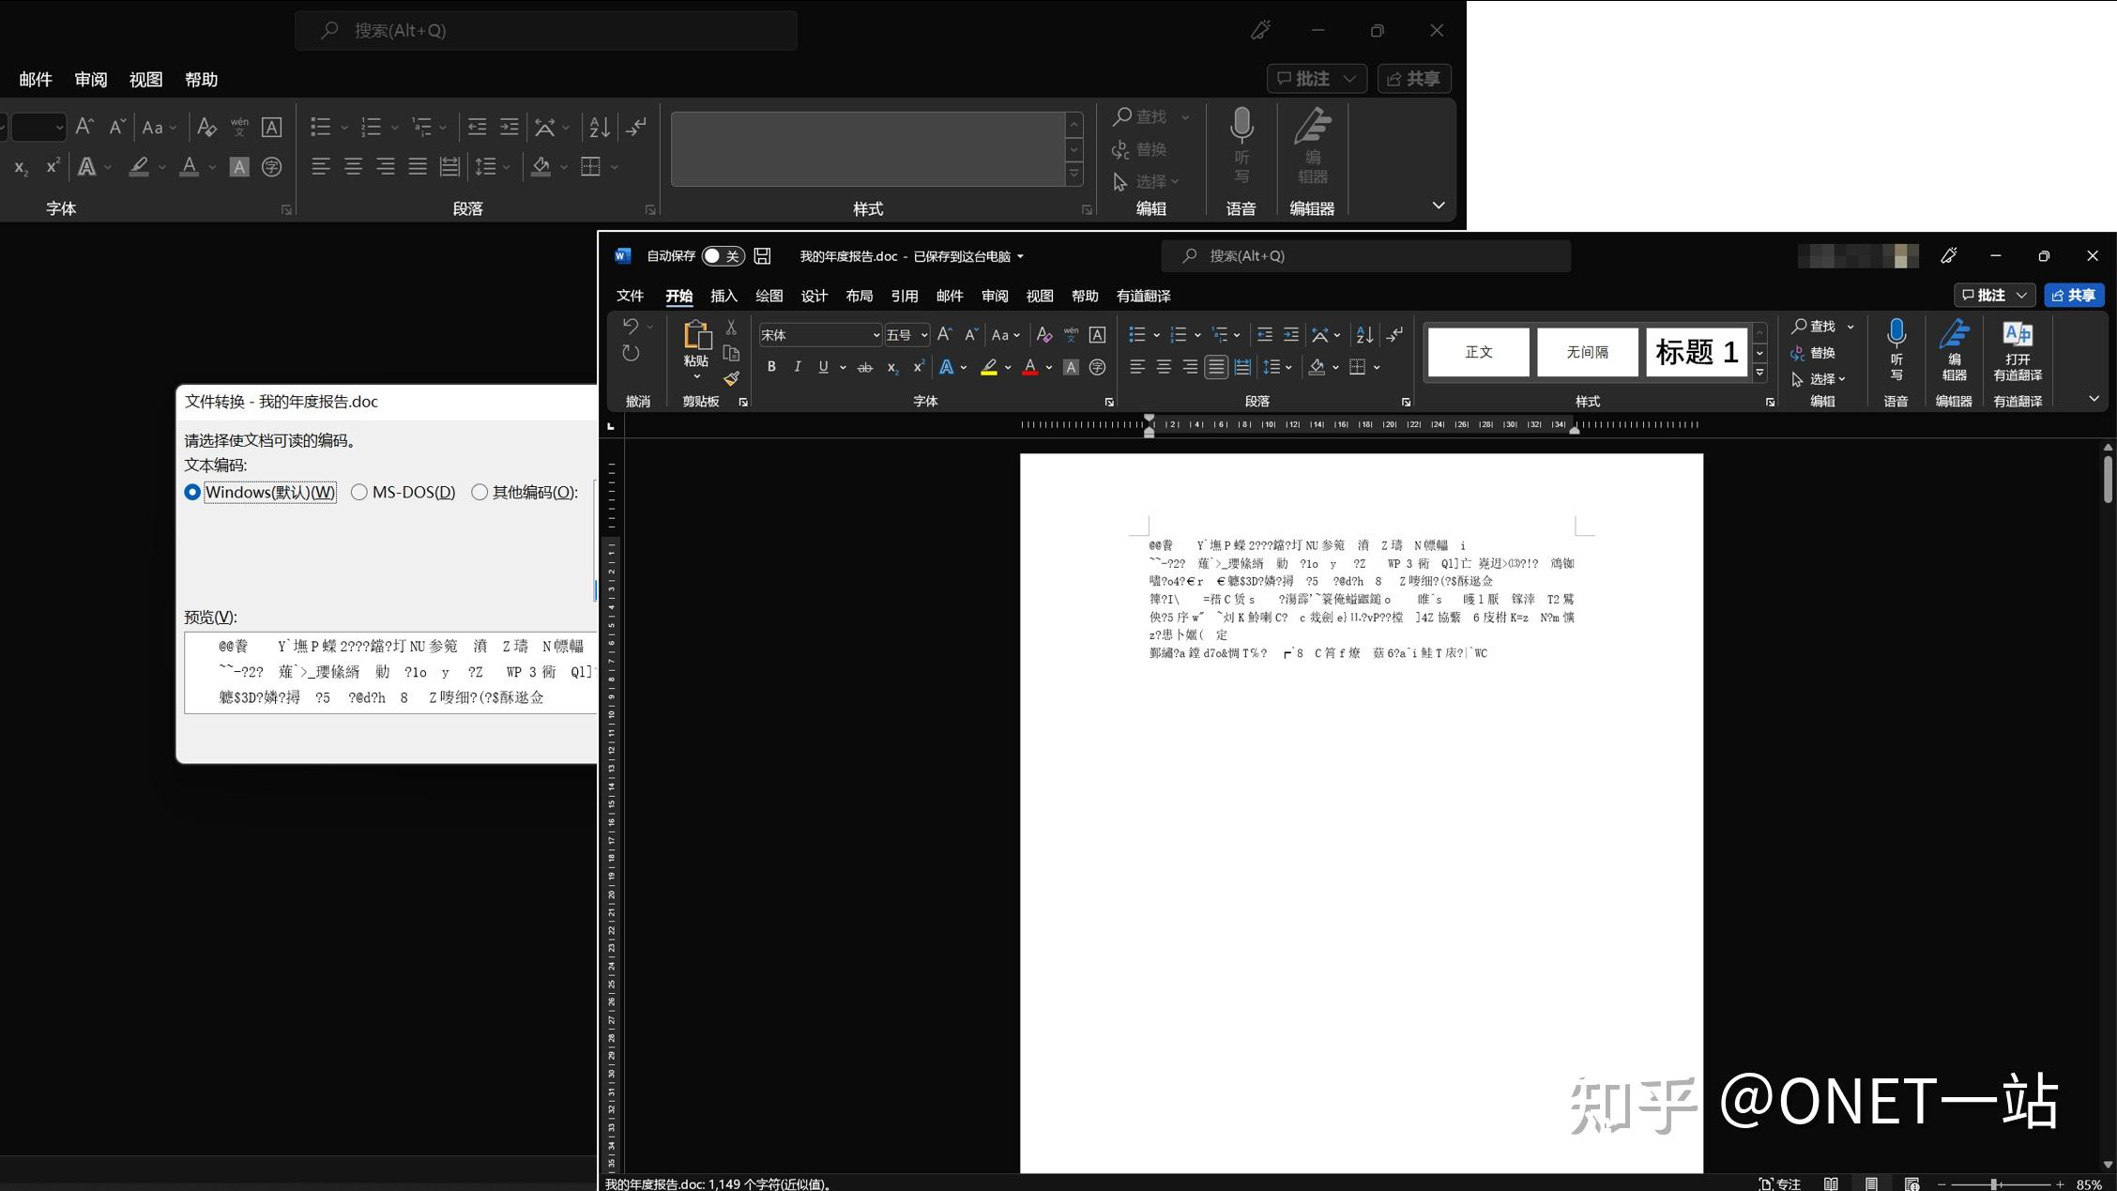
Task: Click the Format Painter brush icon
Action: click(x=731, y=378)
